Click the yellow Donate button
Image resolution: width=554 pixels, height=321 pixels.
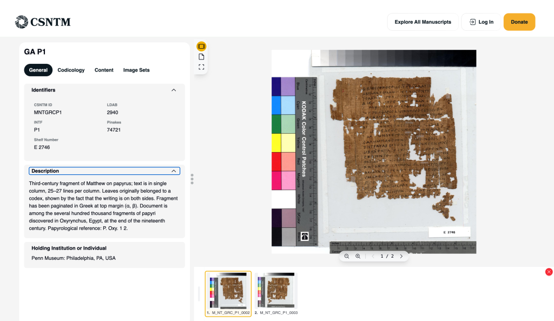click(519, 22)
